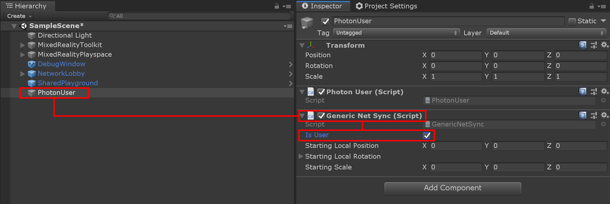
Task: Disable the Generic Net Sync component
Action: [x=321, y=116]
